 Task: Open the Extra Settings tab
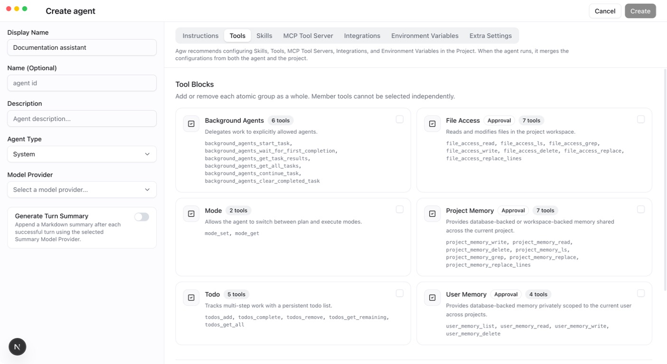(x=490, y=36)
